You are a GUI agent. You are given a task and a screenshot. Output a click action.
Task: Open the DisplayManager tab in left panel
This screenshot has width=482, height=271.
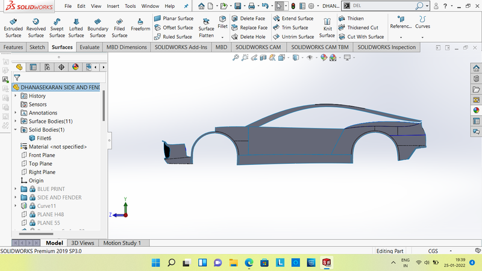75,67
